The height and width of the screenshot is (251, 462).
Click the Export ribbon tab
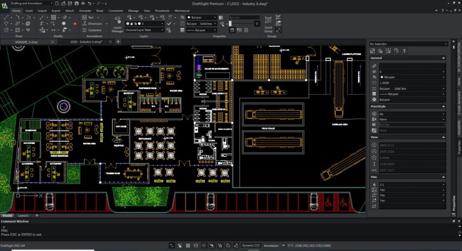click(x=56, y=11)
